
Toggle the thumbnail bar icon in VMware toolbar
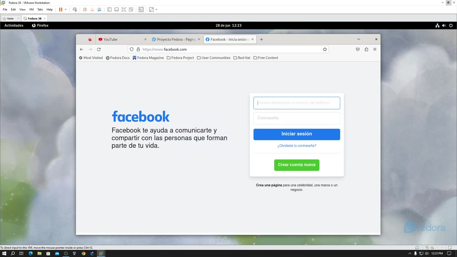pyautogui.click(x=116, y=10)
